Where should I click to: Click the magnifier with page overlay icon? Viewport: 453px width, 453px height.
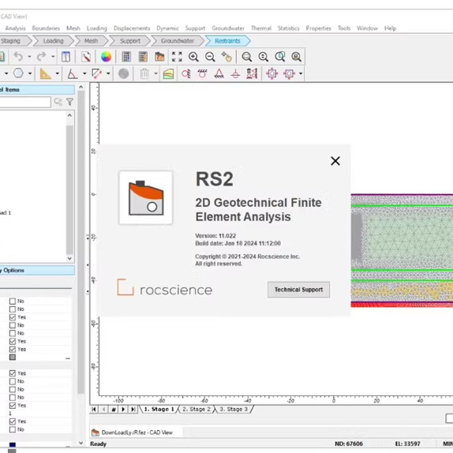(280, 57)
